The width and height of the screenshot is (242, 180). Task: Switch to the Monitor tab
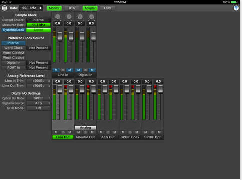54,8
